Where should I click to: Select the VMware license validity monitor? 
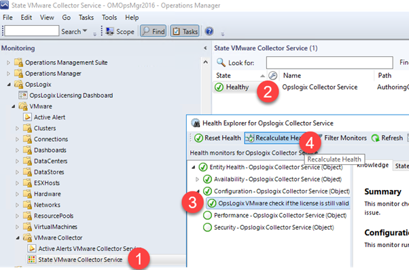click(283, 203)
